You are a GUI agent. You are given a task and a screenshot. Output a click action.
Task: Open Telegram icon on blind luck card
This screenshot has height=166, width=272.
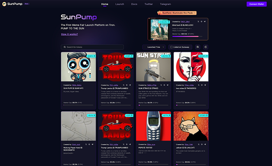205,22
